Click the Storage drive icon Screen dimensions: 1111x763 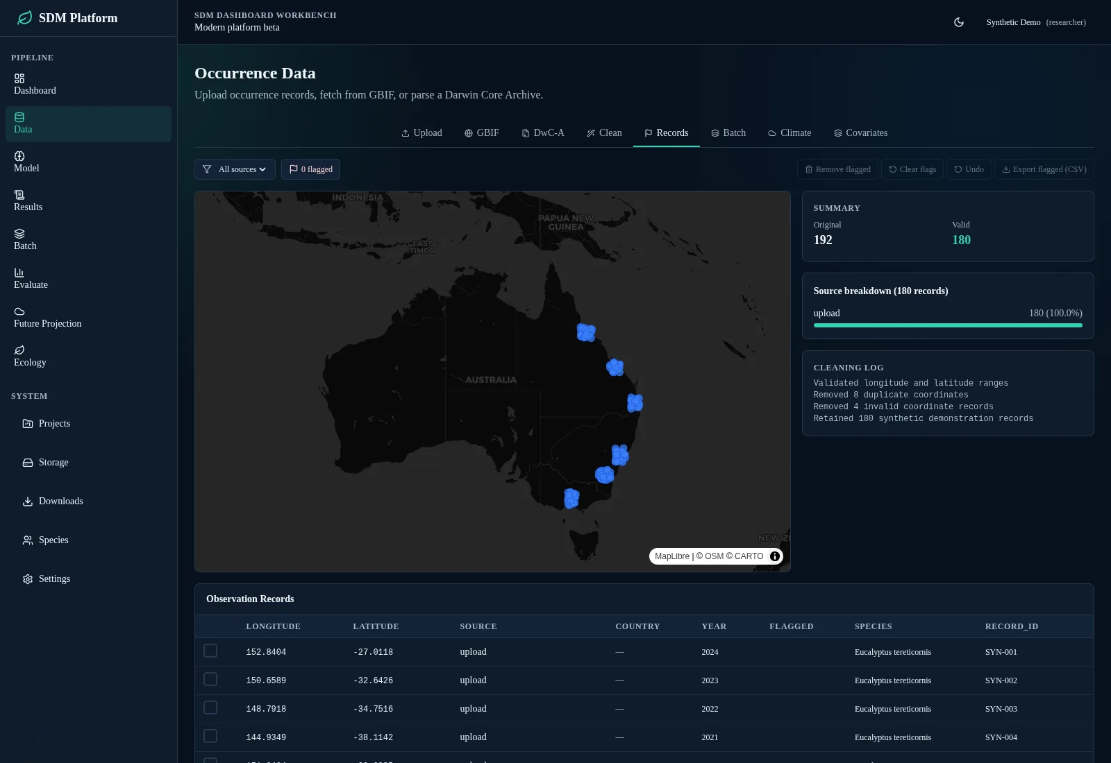(x=28, y=463)
